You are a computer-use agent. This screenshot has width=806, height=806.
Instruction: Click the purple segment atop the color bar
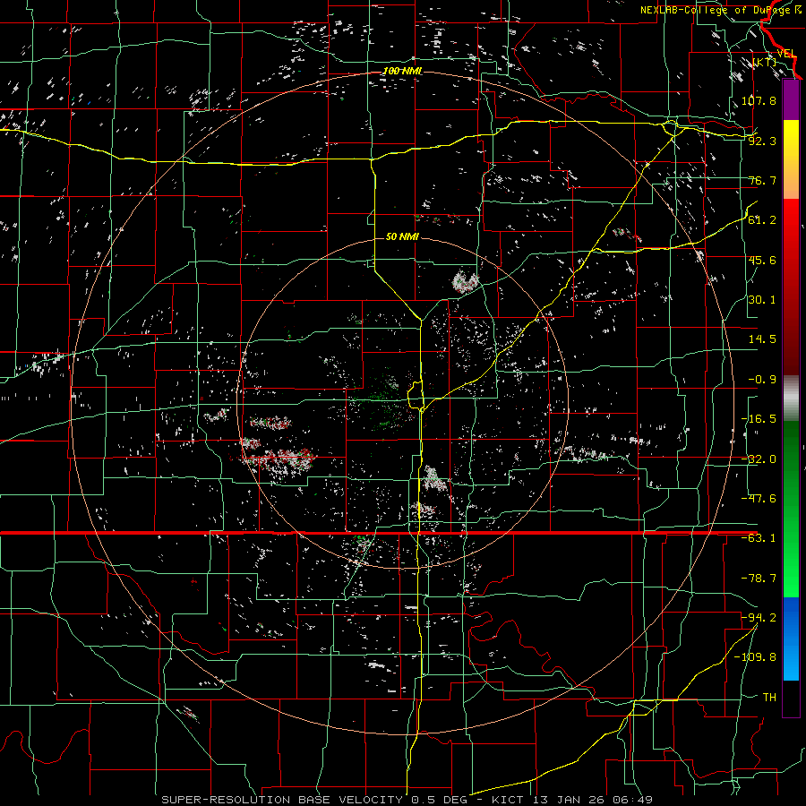tap(791, 99)
